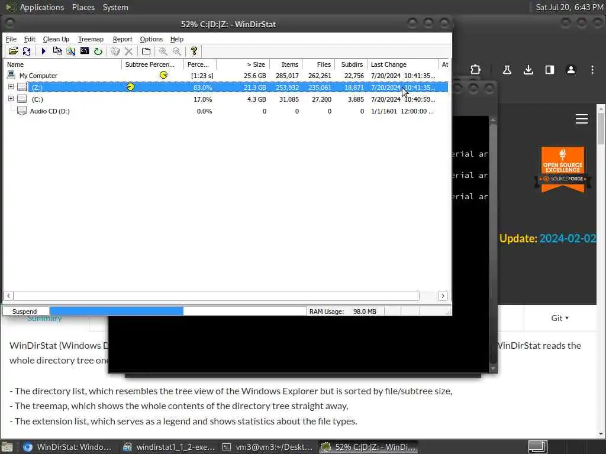Viewport: 606px width, 454px height.
Task: Open the Options menu
Action: (x=151, y=39)
